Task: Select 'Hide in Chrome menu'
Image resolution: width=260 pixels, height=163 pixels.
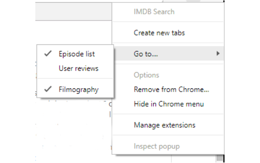Action: pos(168,104)
